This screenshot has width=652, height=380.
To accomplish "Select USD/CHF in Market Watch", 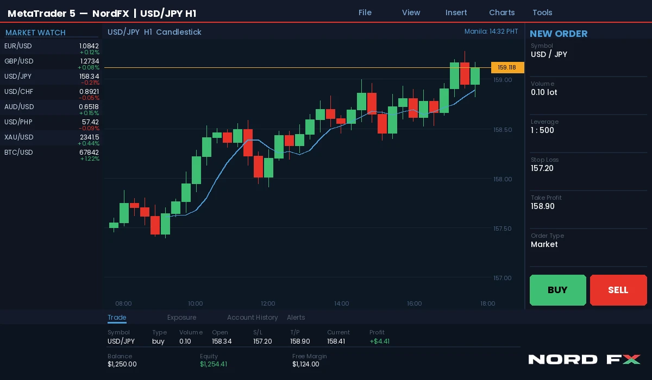I will [52, 93].
